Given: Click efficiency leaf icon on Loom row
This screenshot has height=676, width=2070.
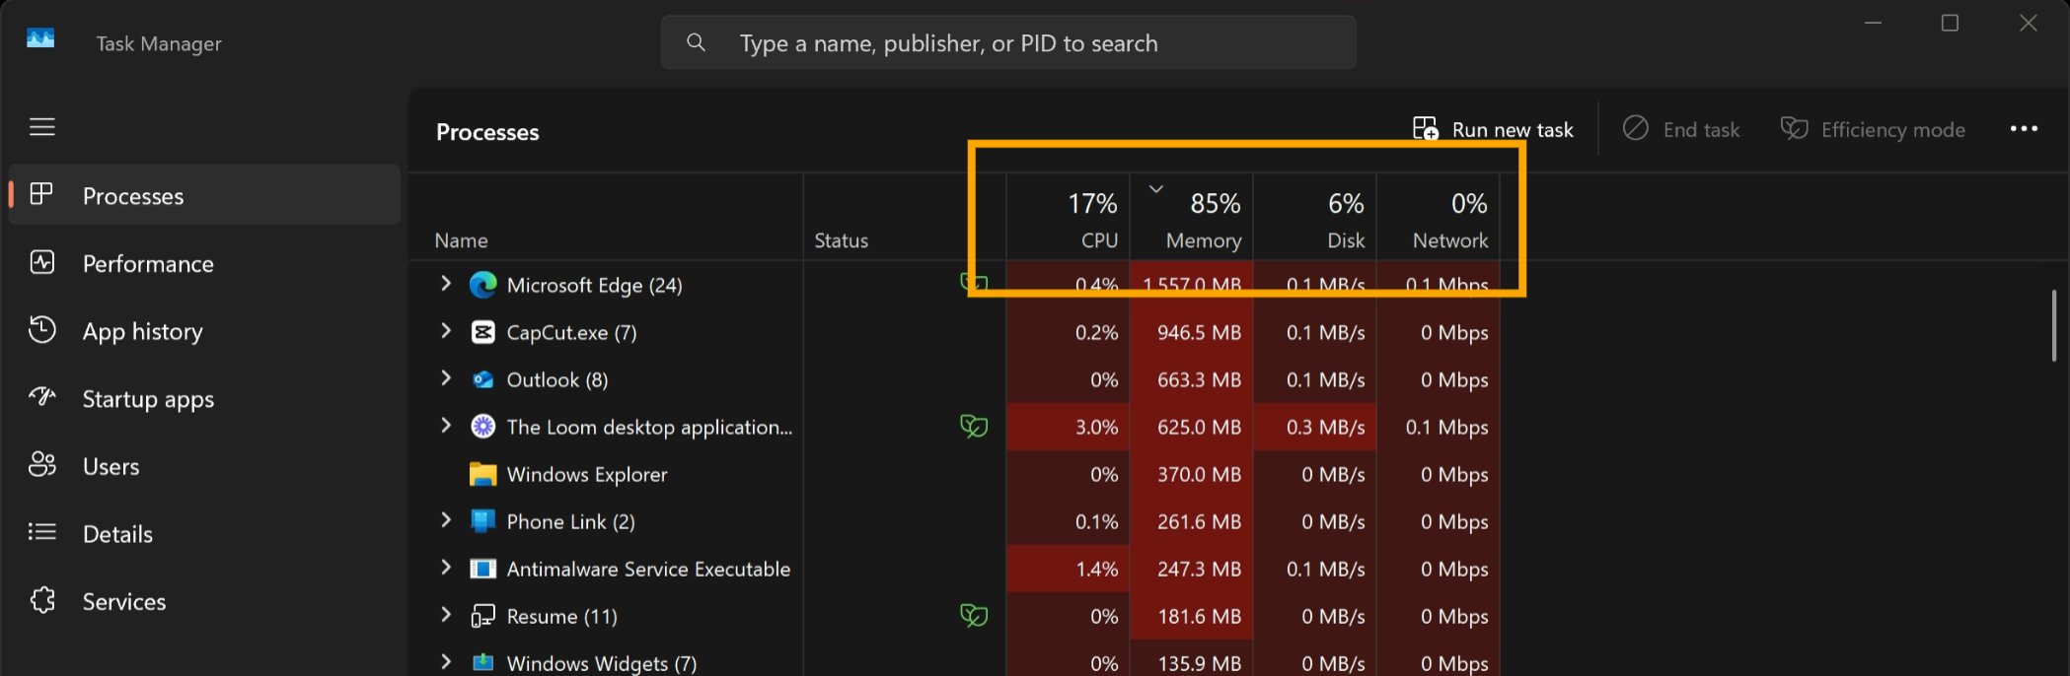Looking at the screenshot, I should pos(974,426).
